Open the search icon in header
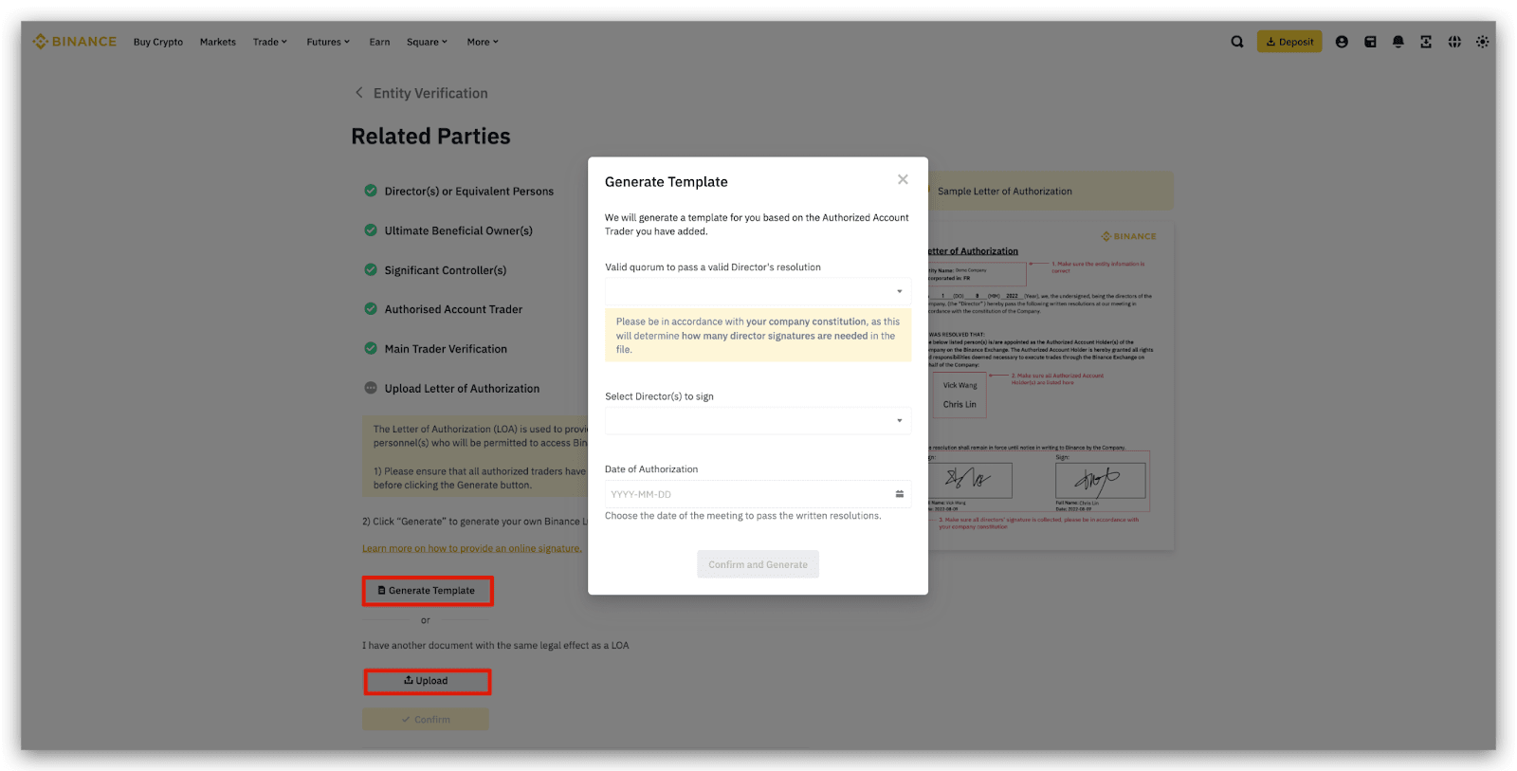The image size is (1517, 771). pyautogui.click(x=1237, y=42)
